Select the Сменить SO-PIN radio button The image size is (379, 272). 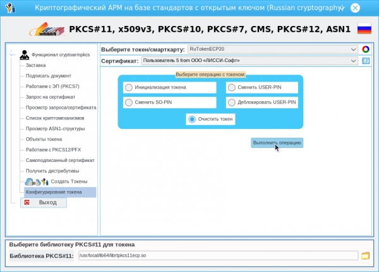click(129, 102)
